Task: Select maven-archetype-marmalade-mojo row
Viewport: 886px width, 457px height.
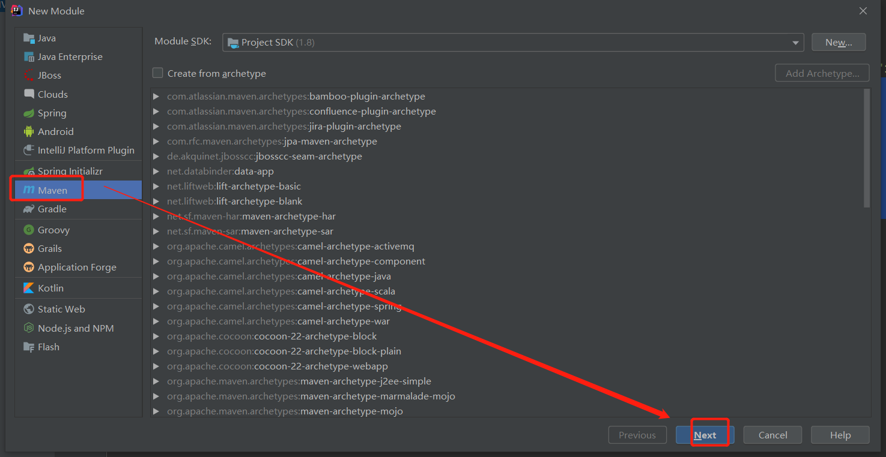Action: pos(507,396)
